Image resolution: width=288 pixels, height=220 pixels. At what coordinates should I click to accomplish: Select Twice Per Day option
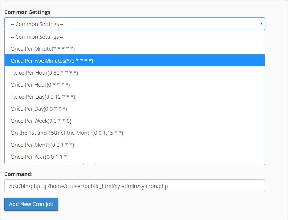pyautogui.click(x=134, y=97)
